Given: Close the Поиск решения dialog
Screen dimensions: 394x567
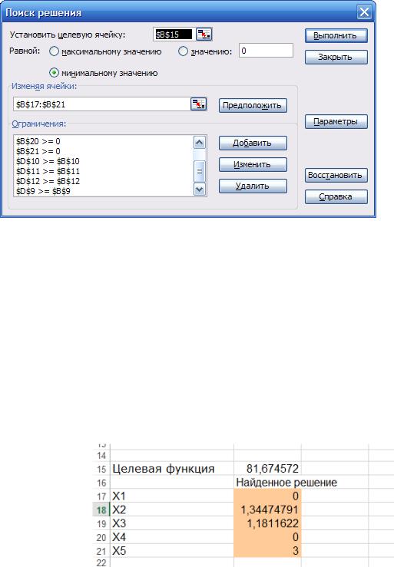Looking at the screenshot, I should 364,12.
